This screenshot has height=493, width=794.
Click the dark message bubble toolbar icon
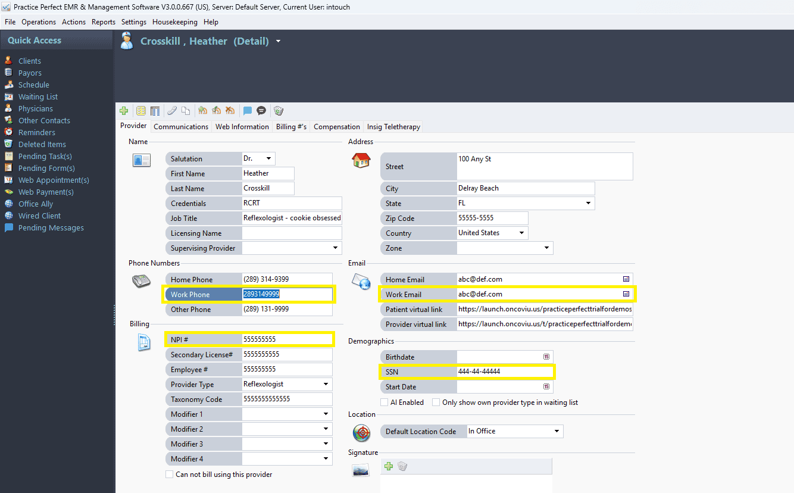[261, 111]
